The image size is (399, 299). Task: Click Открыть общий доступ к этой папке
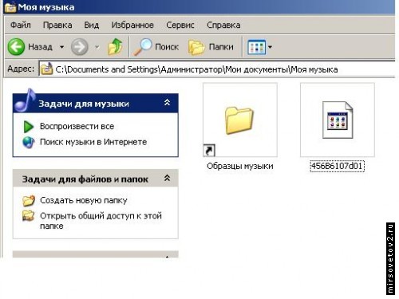tap(101, 221)
